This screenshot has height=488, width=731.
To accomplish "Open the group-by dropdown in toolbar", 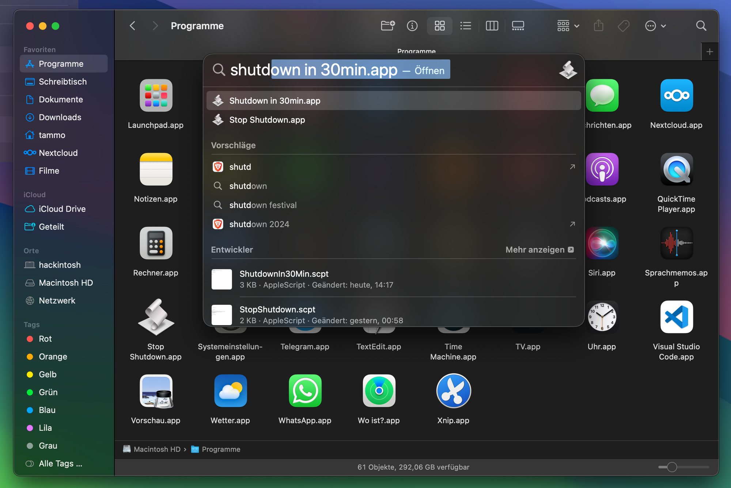I will (x=568, y=26).
